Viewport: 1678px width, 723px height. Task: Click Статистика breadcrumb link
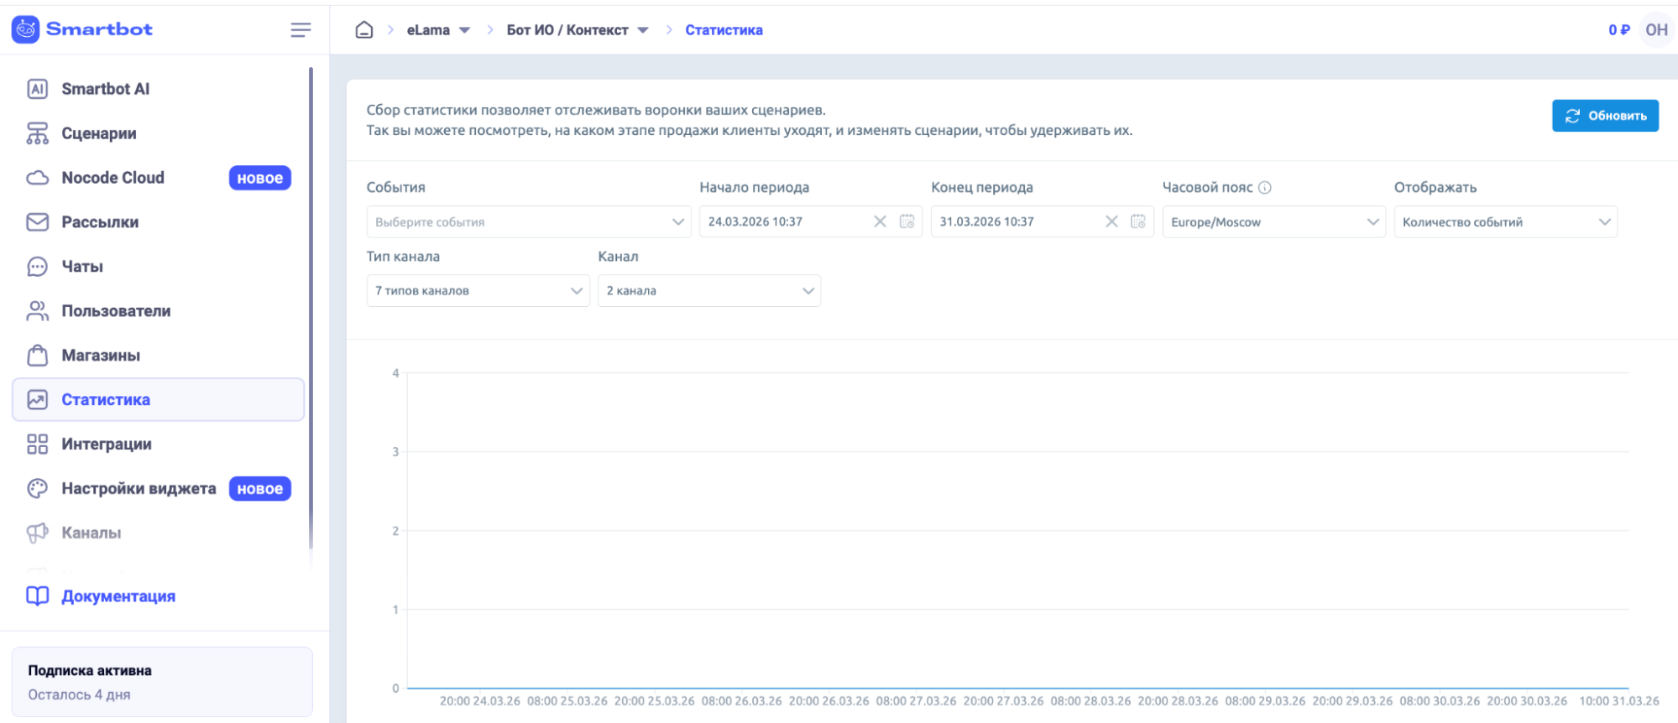pyautogui.click(x=724, y=30)
